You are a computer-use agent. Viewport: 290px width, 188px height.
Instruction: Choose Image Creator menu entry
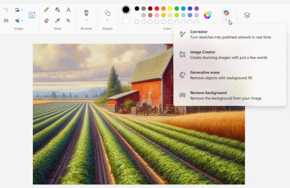click(x=230, y=55)
